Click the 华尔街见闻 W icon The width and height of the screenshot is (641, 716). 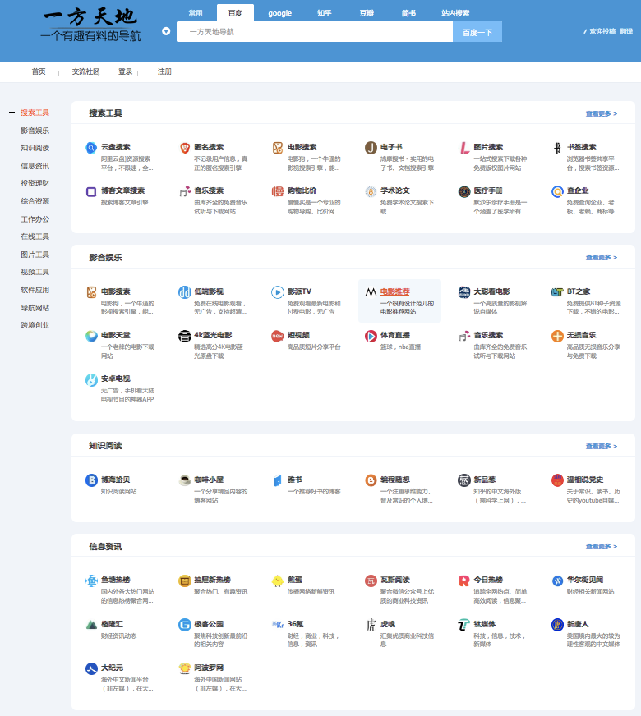click(x=557, y=581)
